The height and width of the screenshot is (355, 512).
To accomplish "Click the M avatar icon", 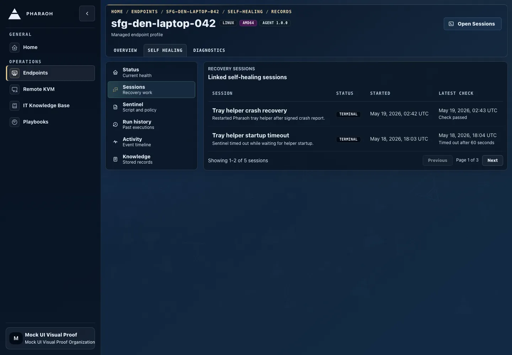I will click(16, 338).
